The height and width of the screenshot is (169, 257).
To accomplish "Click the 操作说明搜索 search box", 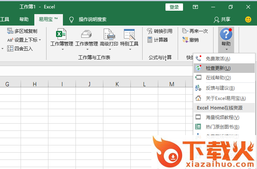I will [92, 19].
